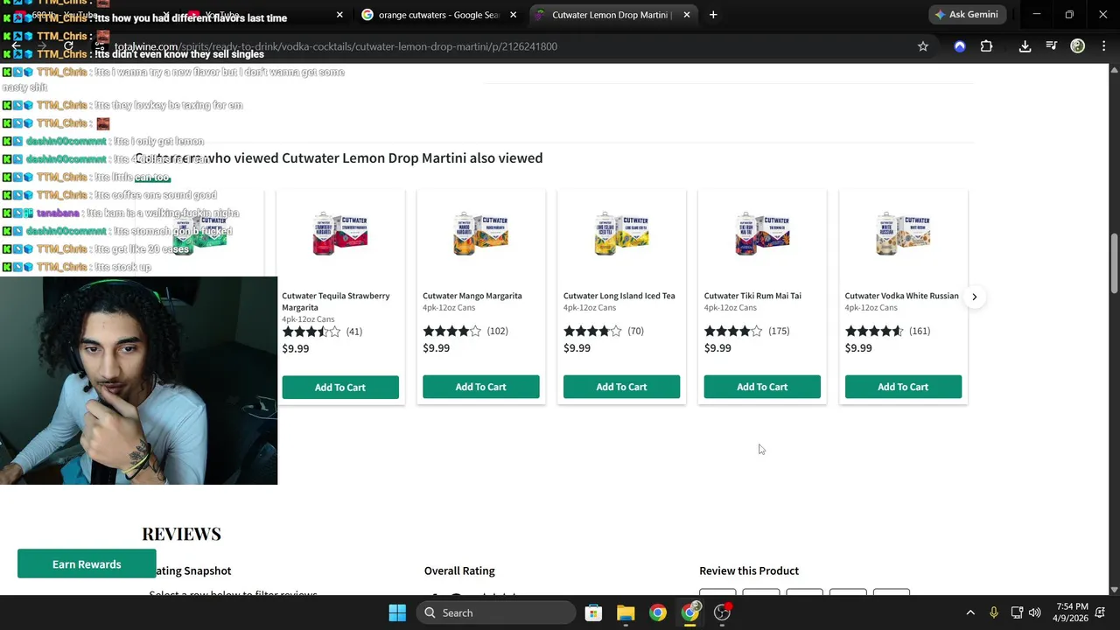Viewport: 1120px width, 630px height.
Task: Add Cutwater Tiki Rum Mai Tai to cart
Action: pos(762,387)
